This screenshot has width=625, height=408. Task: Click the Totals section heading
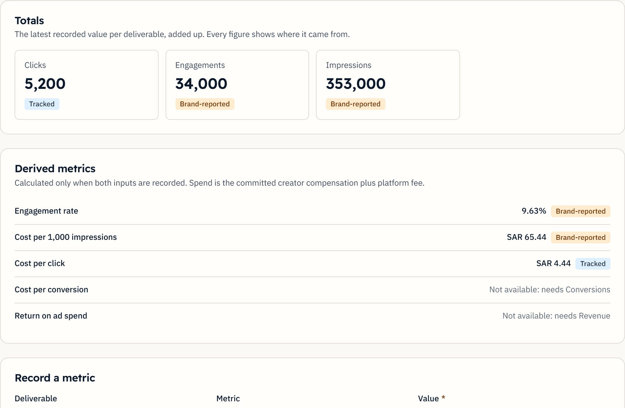(29, 21)
